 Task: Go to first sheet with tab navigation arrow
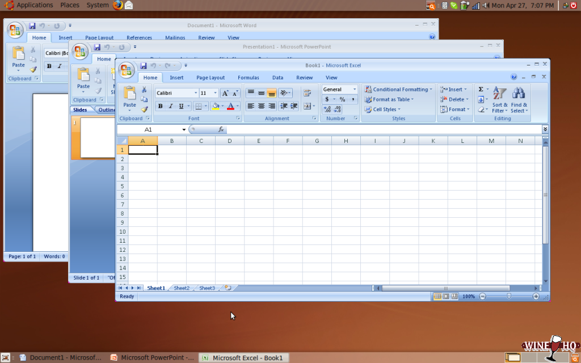(120, 288)
